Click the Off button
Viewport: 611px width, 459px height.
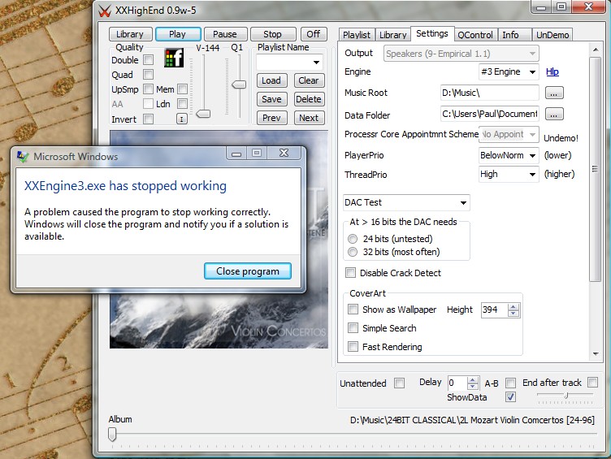click(314, 34)
